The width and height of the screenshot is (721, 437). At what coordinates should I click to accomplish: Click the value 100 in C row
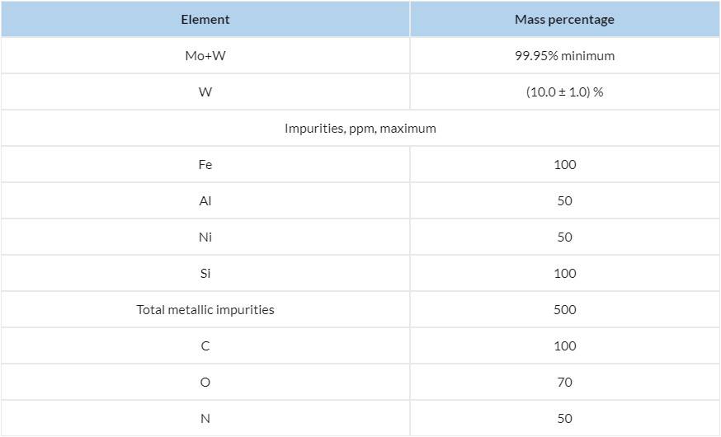pos(564,346)
